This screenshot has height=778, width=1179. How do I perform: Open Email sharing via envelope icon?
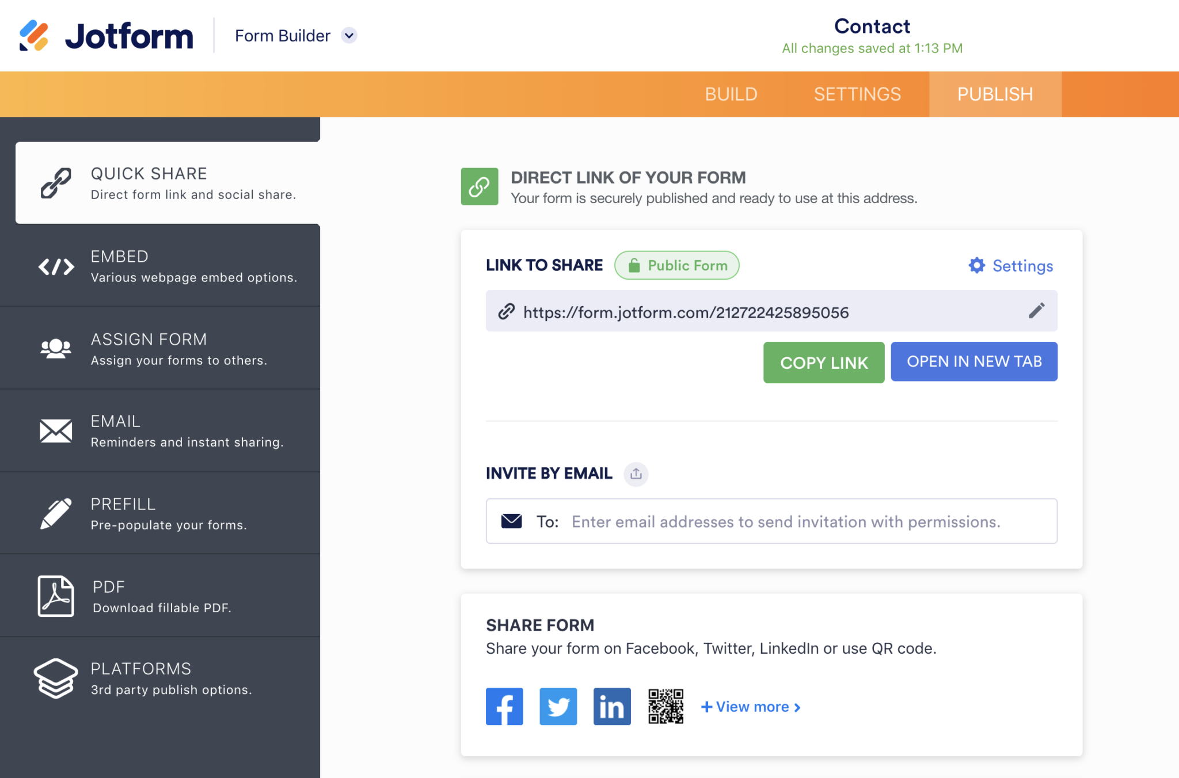(56, 430)
